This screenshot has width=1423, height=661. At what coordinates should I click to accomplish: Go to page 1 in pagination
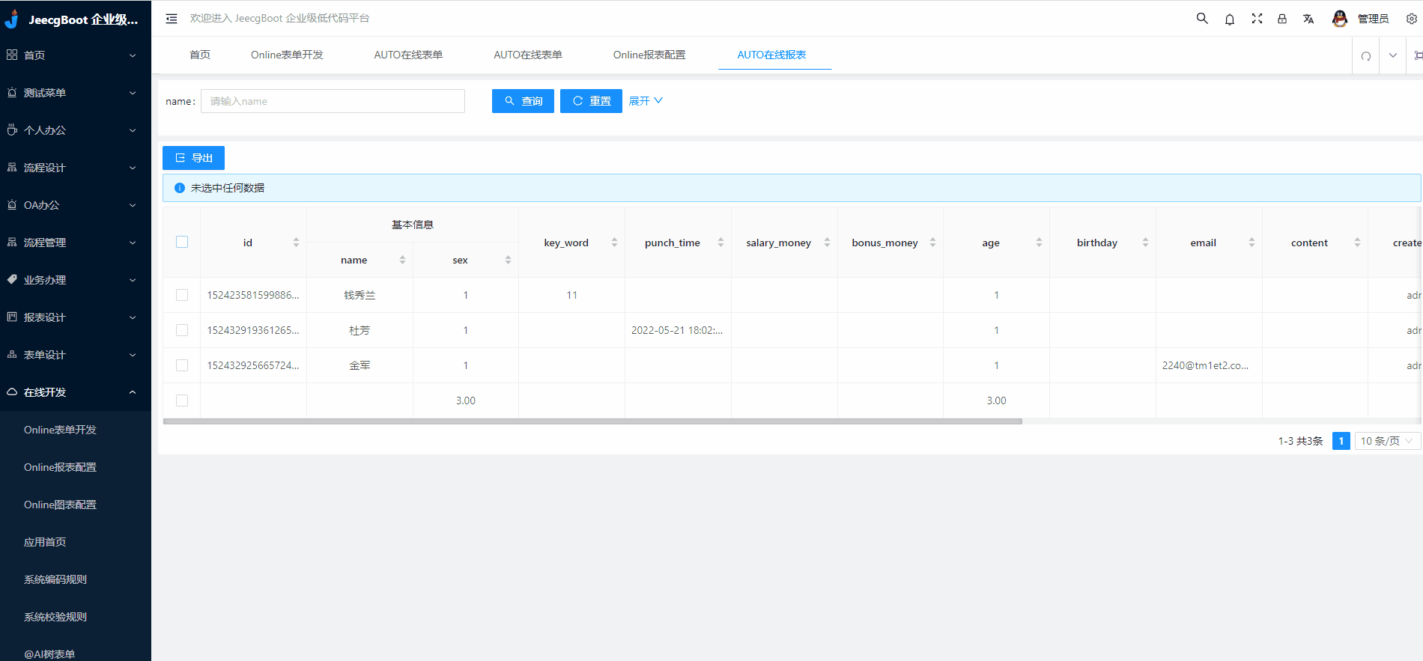(1341, 441)
